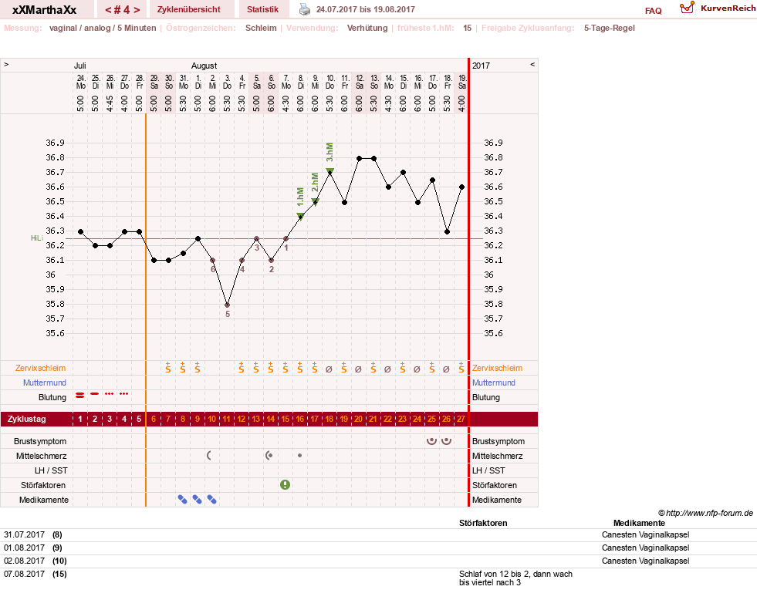Click the Mittelschmerz icon on cycle day 10
Image resolution: width=757 pixels, height=610 pixels.
click(210, 455)
